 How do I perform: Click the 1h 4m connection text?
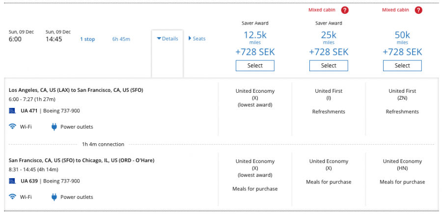103,144
